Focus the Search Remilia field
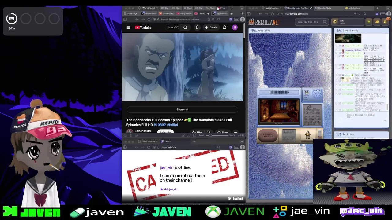 click(x=312, y=22)
